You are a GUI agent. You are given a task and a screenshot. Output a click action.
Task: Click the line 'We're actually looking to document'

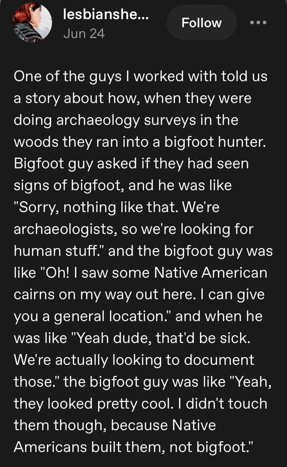point(134,360)
